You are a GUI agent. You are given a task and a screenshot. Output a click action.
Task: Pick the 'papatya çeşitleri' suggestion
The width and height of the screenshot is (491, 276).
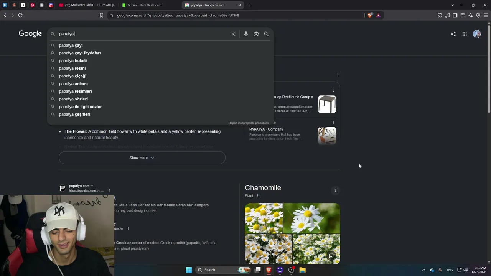pos(160,114)
